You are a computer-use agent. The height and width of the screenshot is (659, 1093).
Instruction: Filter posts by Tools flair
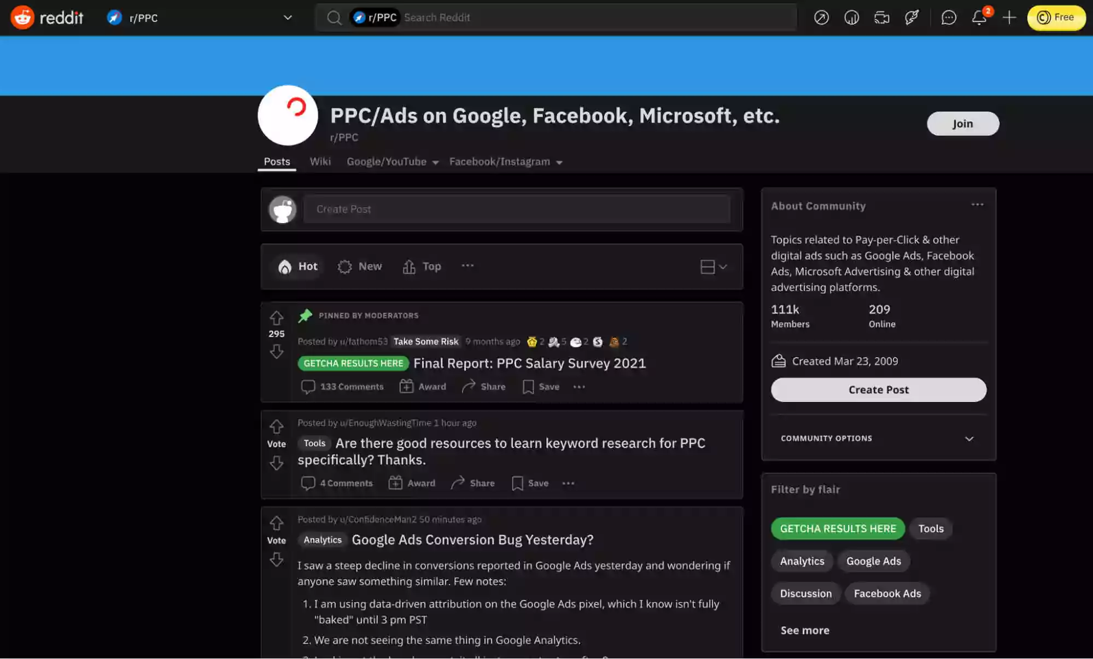coord(931,529)
